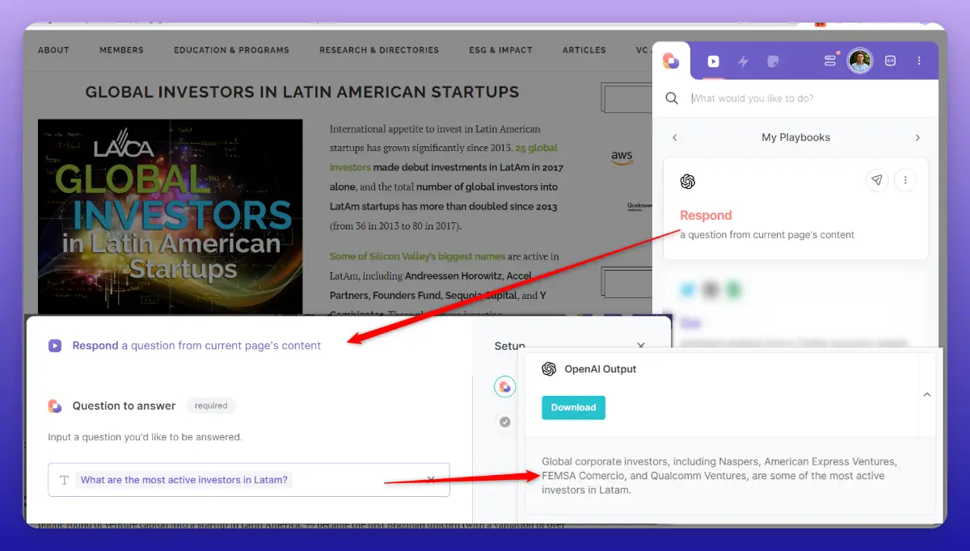Collapse the OpenAI Output panel chevron
Screen dimensions: 970x551
[927, 394]
